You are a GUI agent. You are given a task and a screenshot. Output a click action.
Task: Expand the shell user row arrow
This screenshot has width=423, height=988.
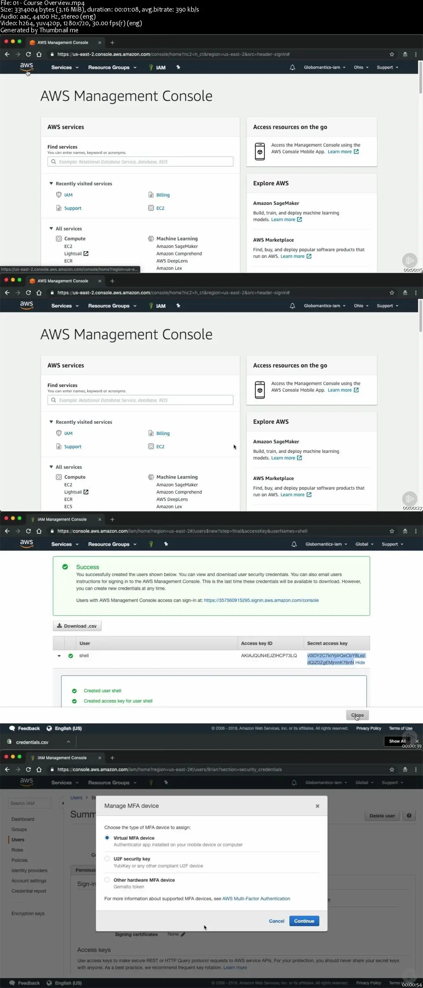click(59, 656)
